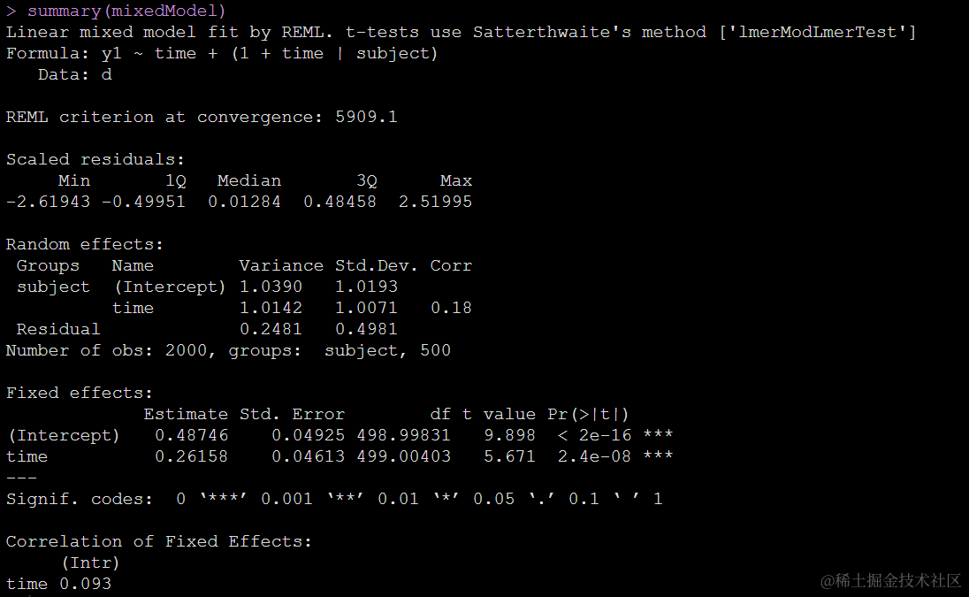
Task: Click the intercept Std.Dev. value 1.0193
Action: [366, 287]
